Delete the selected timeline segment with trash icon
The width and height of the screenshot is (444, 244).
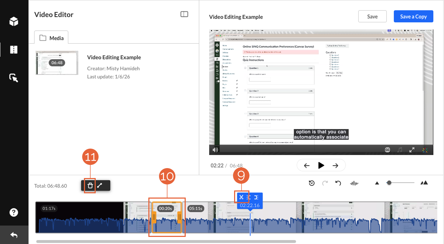[x=90, y=185]
